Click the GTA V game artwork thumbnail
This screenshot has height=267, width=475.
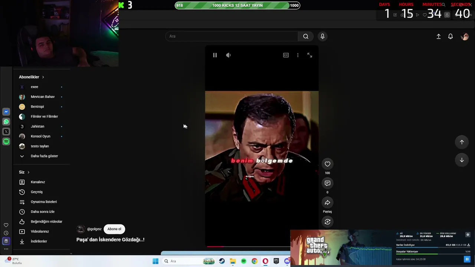point(341,247)
